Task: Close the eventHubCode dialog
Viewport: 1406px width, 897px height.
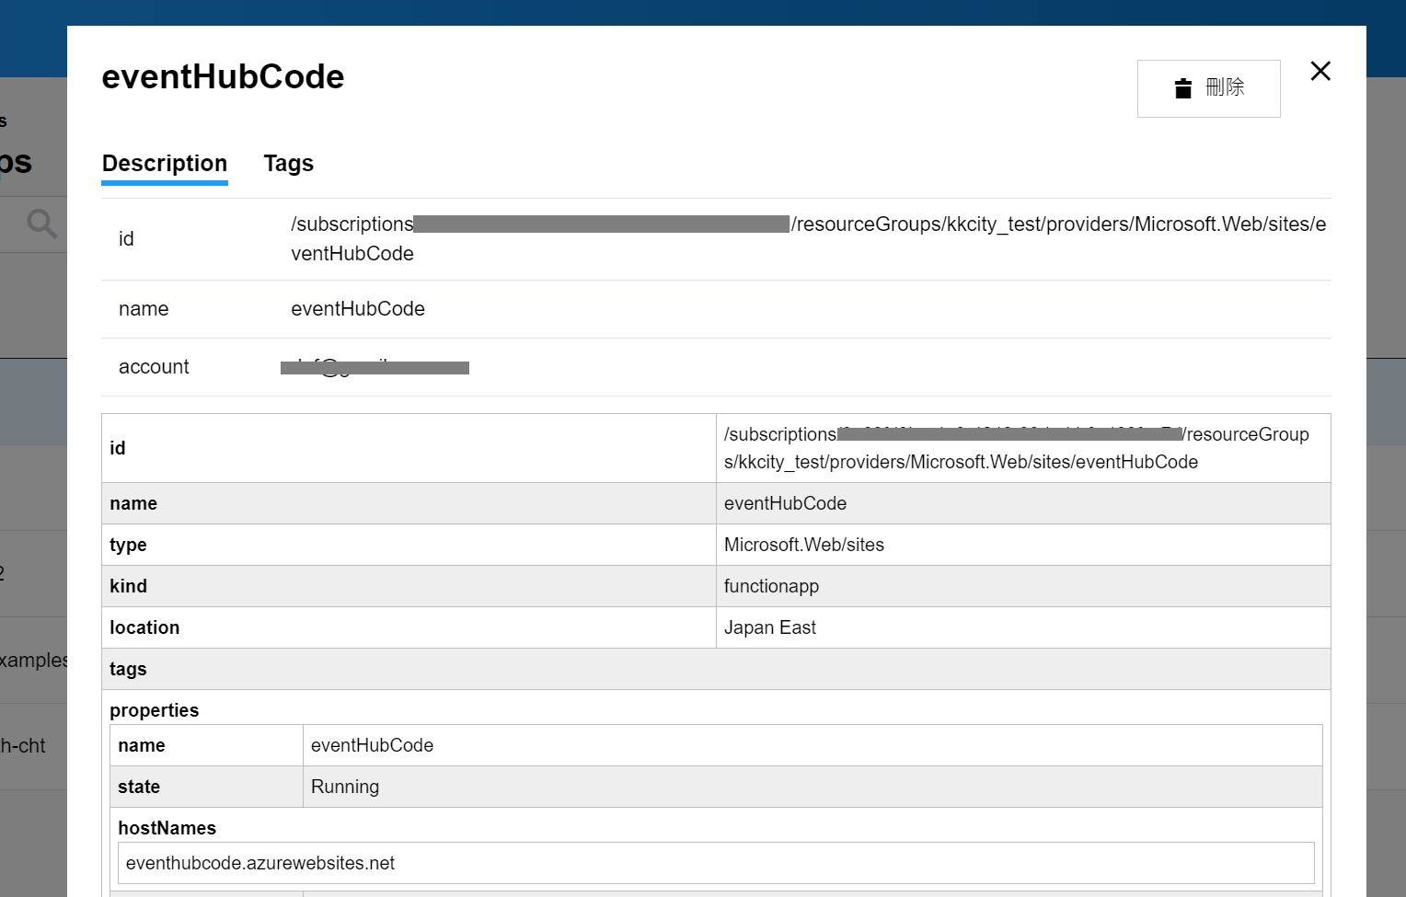Action: point(1320,71)
